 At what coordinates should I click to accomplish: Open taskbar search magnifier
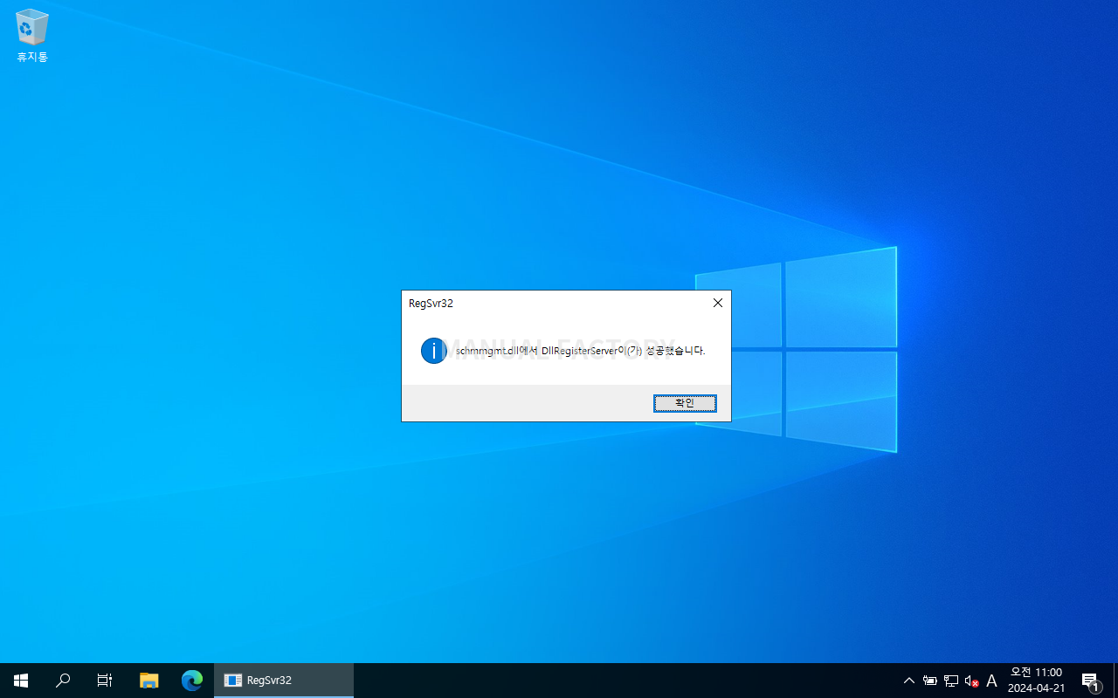63,681
